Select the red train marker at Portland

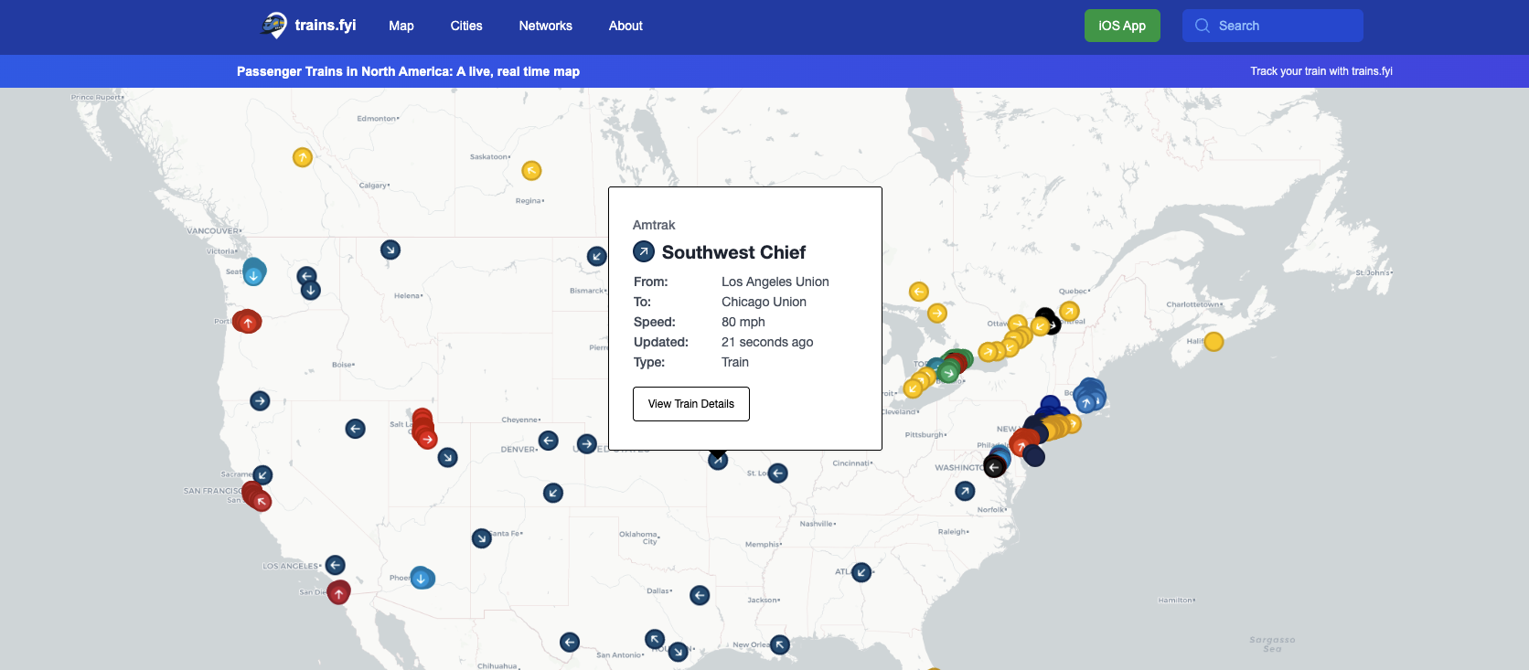click(247, 322)
